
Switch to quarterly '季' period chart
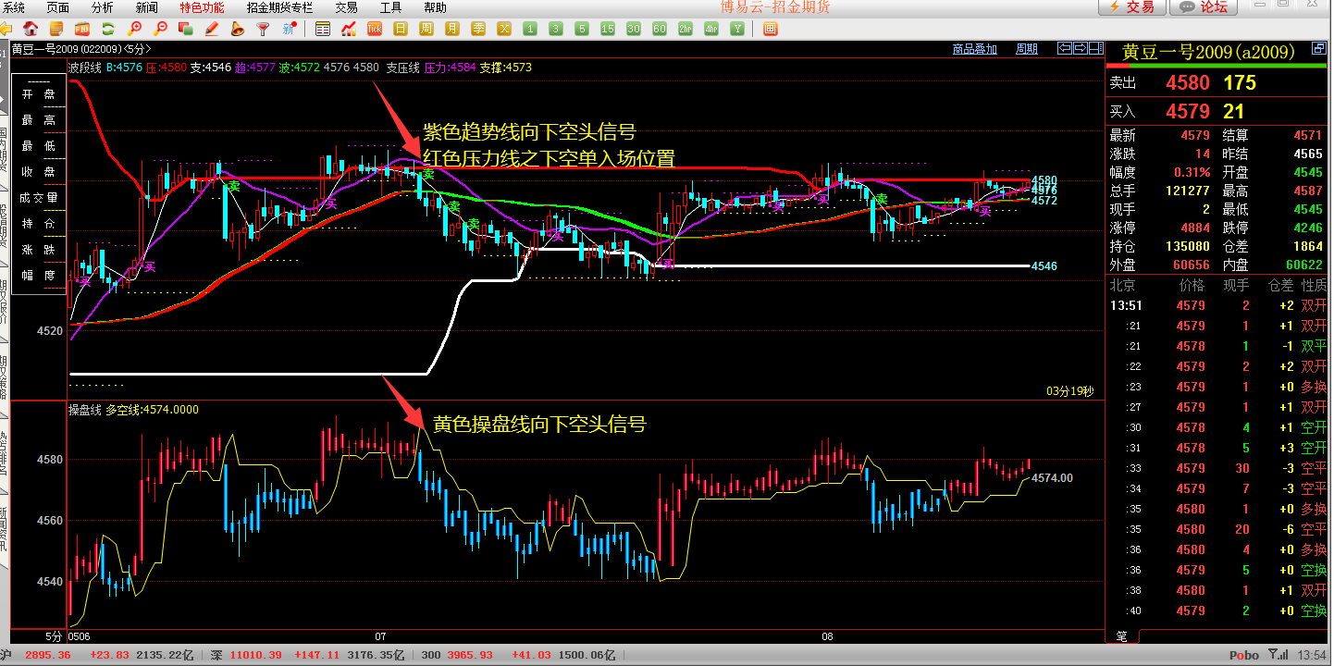[478, 29]
